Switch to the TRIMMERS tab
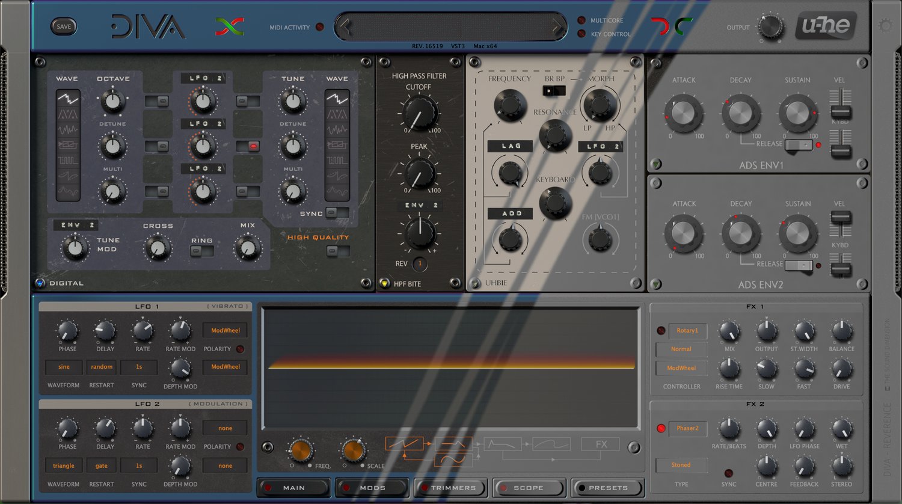 [450, 488]
